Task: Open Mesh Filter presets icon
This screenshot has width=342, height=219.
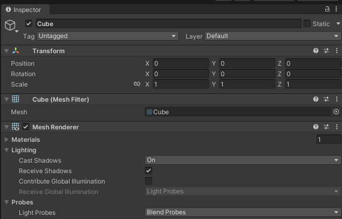Action: click(x=326, y=99)
